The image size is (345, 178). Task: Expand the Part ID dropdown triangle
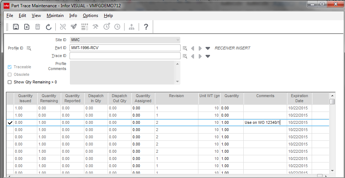point(208,48)
